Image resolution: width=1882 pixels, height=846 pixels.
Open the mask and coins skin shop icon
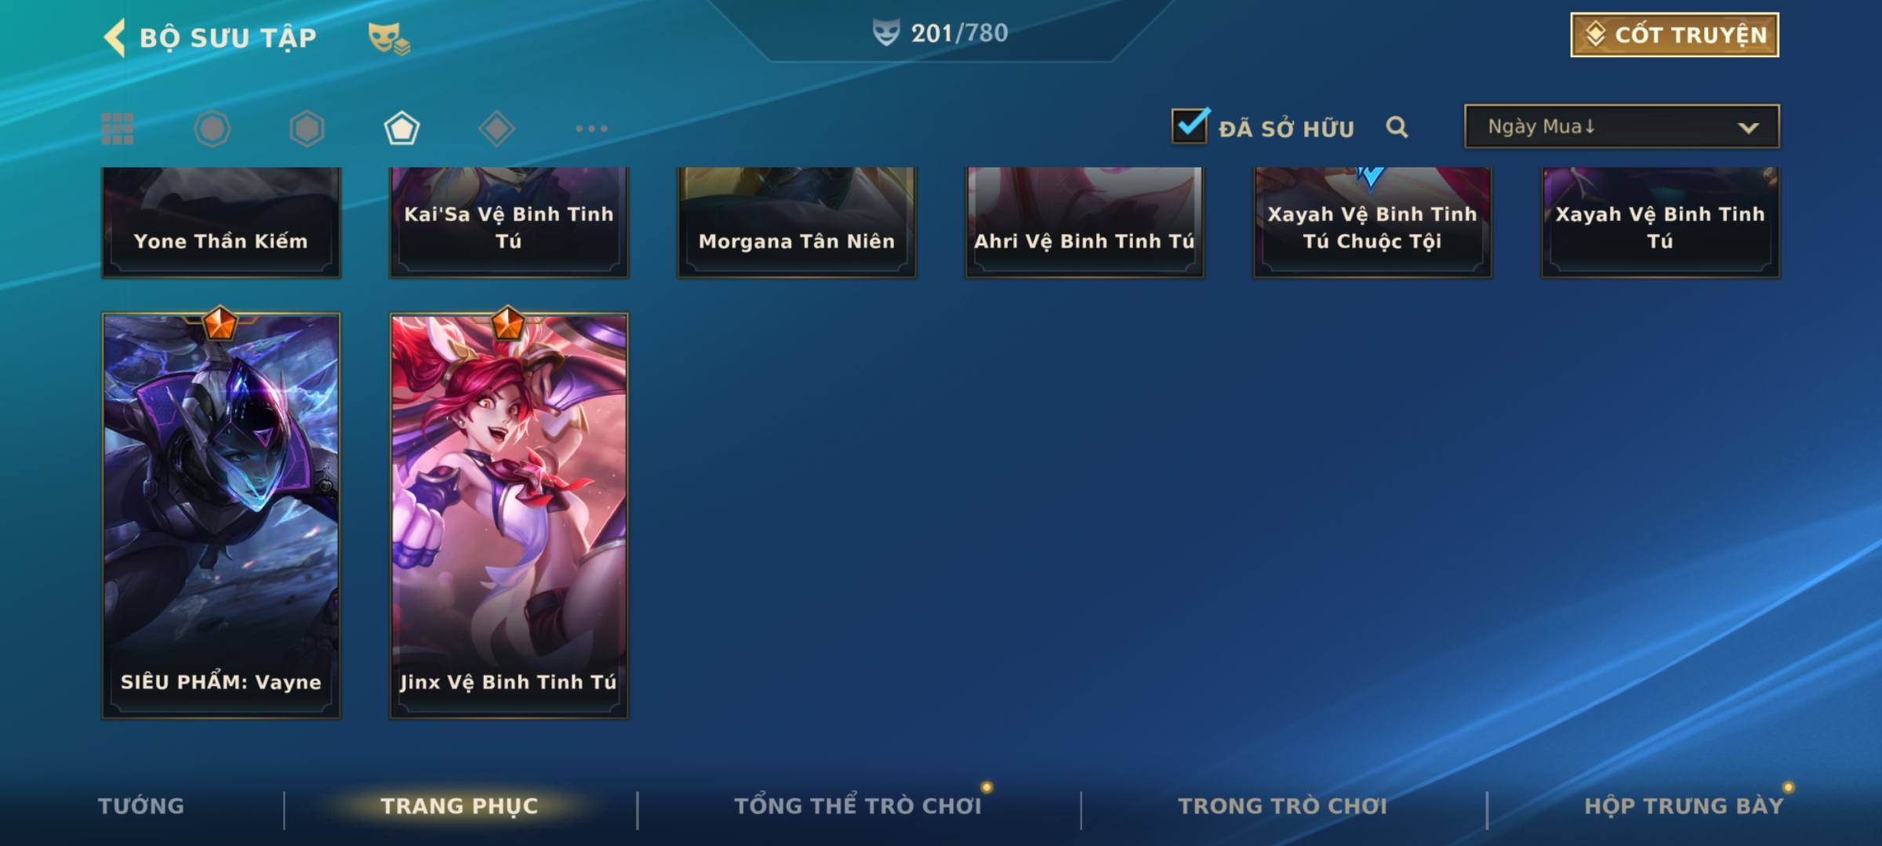coord(389,38)
